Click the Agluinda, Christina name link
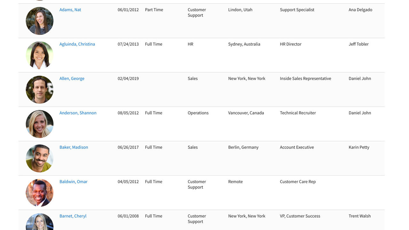 77,44
